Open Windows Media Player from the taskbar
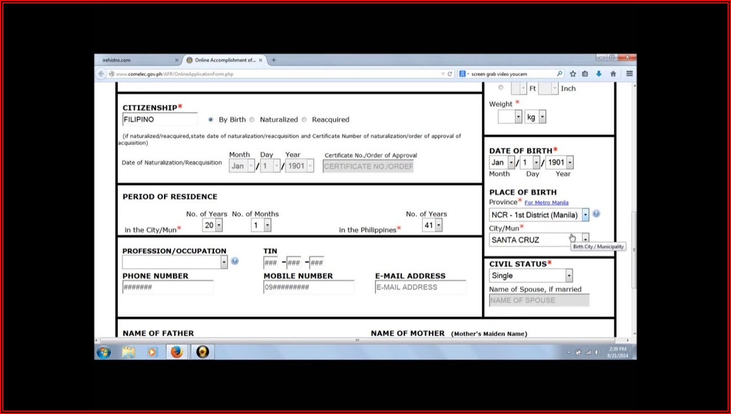Screen dimensions: 731x414 [x=152, y=352]
